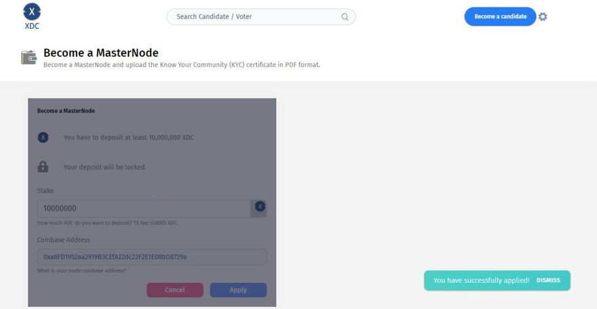Click the TX fee hint below Stake
This screenshot has width=597, height=309.
tap(107, 223)
